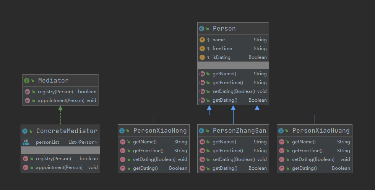
Task: Select the PersonXiaoHong class header
Action: click(154, 131)
